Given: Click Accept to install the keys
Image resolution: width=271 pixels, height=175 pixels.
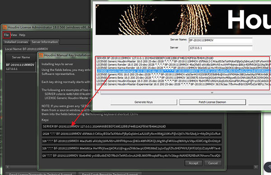Looking at the screenshot, I should pos(193,163).
